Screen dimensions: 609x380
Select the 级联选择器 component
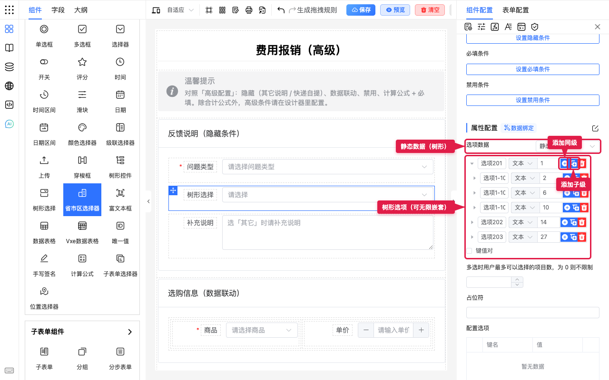[x=120, y=134]
